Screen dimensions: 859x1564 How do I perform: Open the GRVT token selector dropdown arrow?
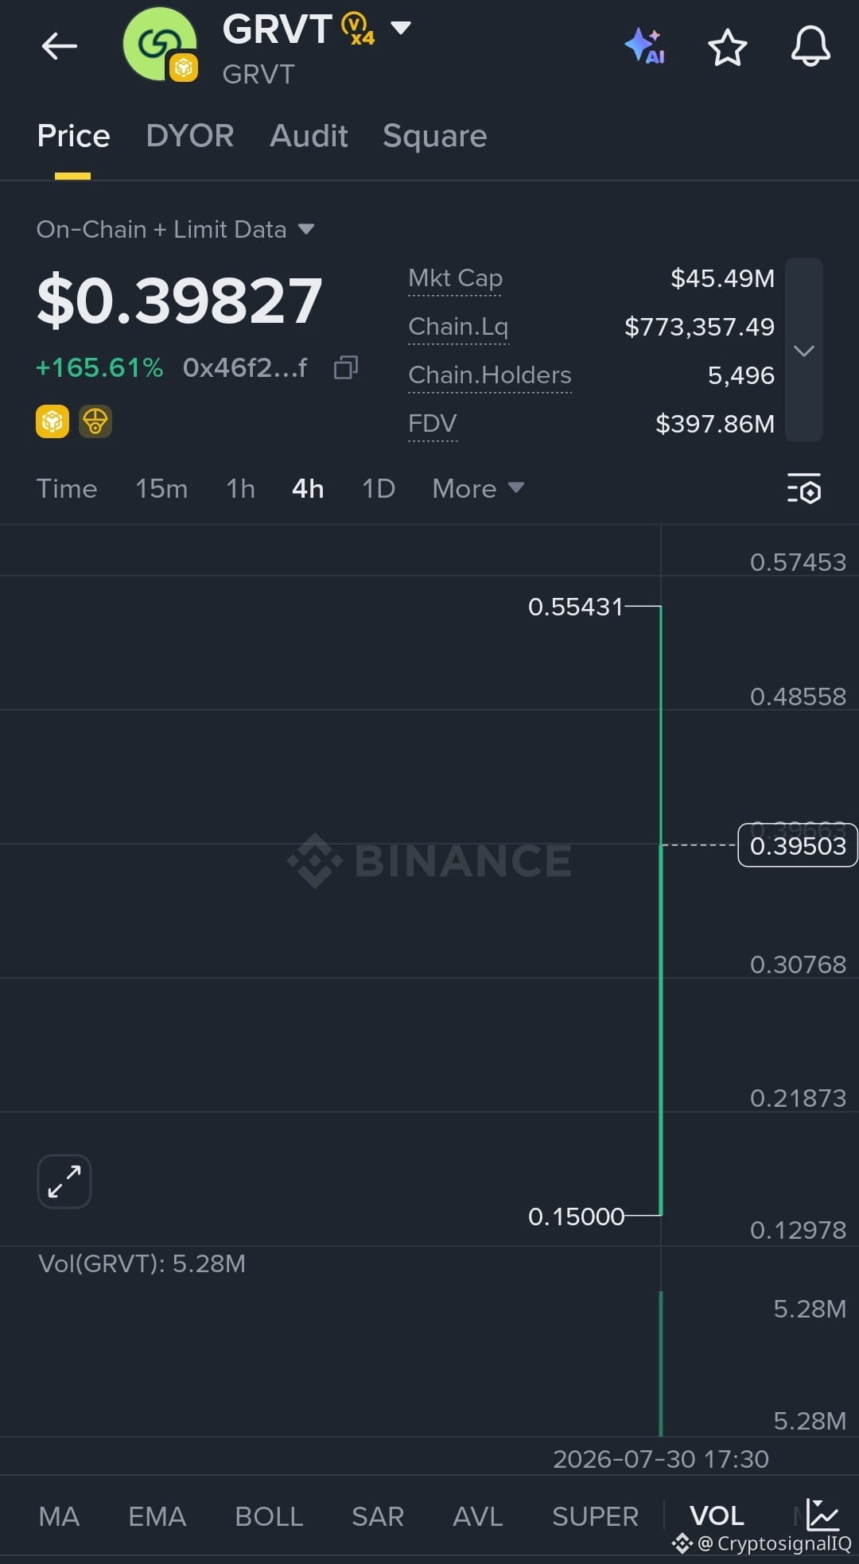(401, 29)
